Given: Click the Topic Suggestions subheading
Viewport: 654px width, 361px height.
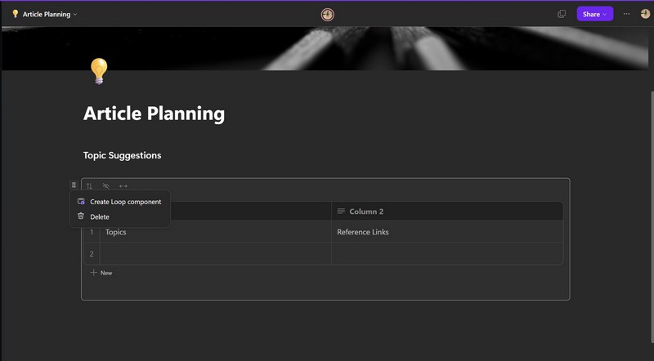Looking at the screenshot, I should click(x=122, y=155).
